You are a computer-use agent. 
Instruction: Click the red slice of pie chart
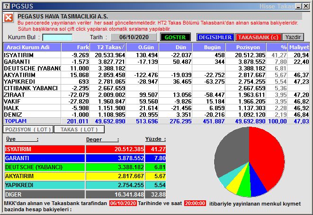(x=267, y=157)
